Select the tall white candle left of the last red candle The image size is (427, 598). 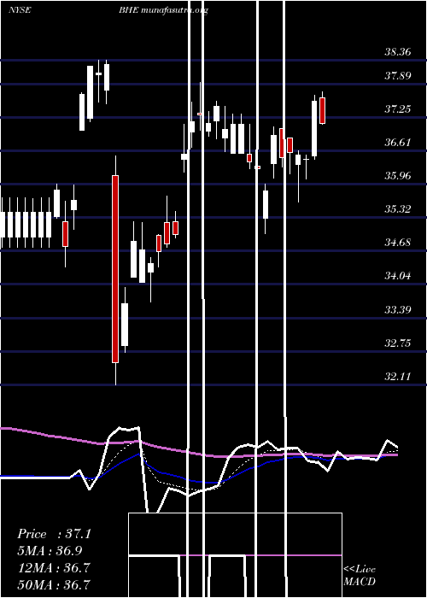click(314, 128)
